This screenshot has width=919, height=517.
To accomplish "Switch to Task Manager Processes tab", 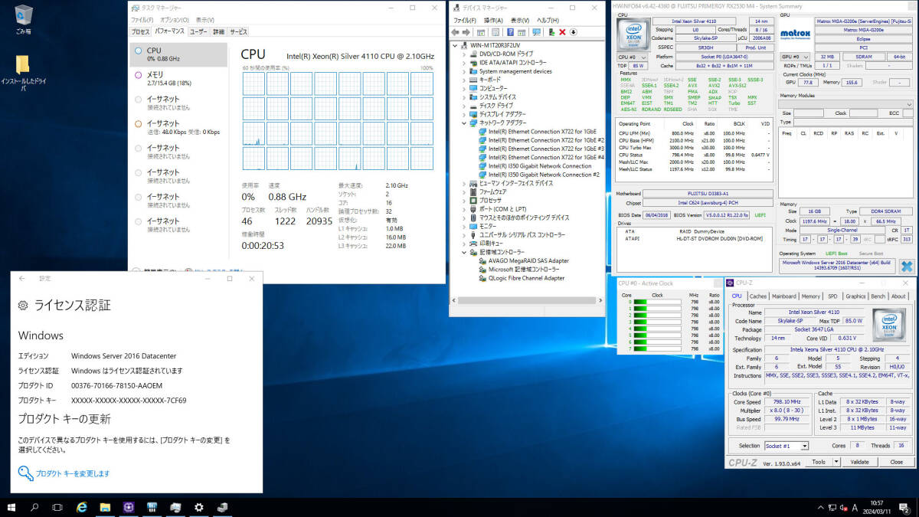I will pos(140,31).
